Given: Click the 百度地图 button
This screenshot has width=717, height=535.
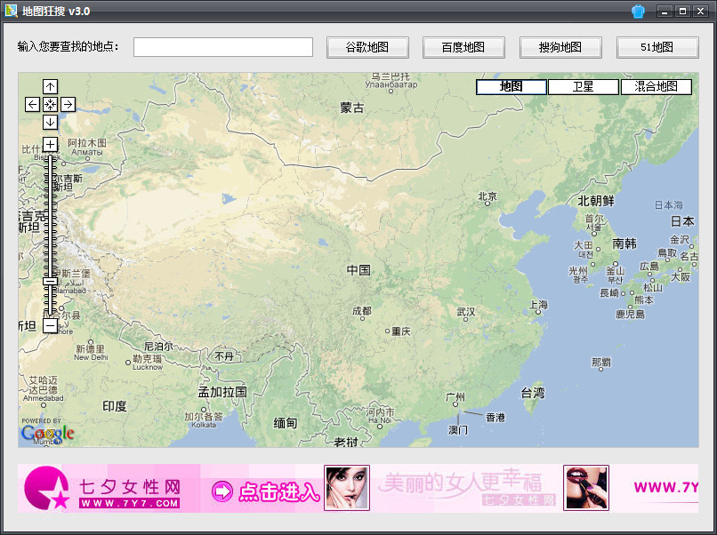Looking at the screenshot, I should pos(463,47).
